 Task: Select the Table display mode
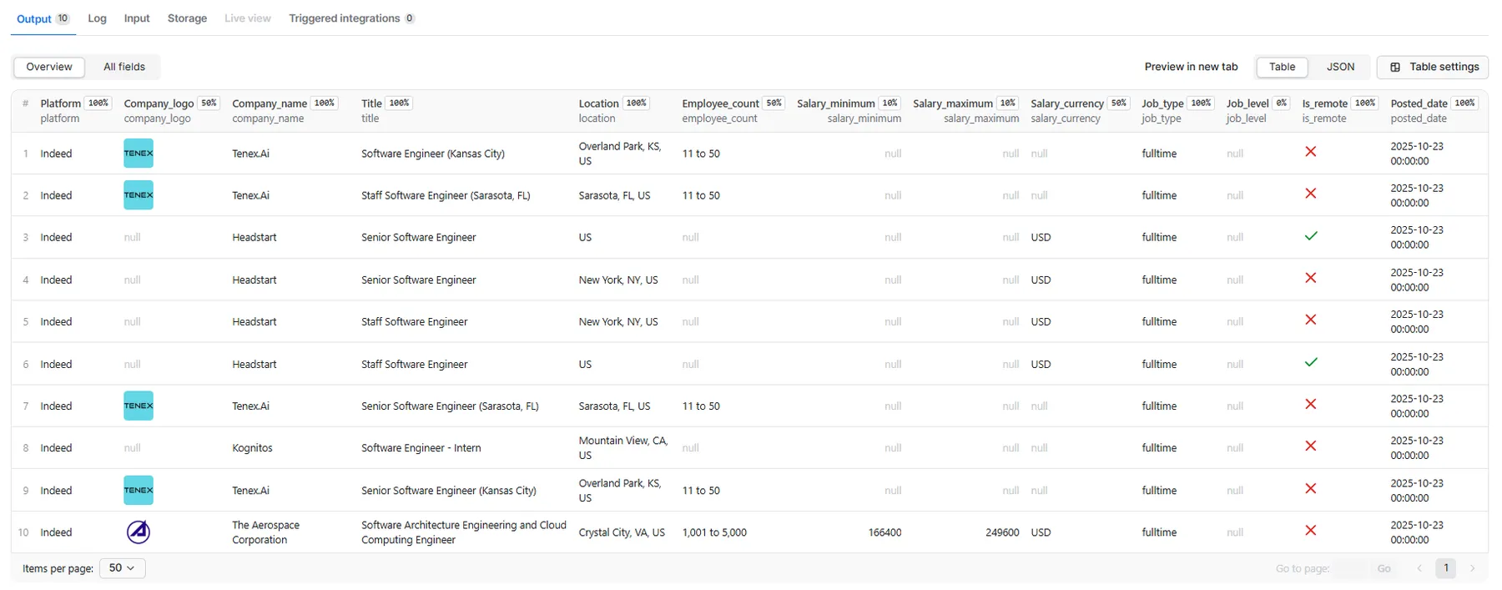click(1282, 67)
